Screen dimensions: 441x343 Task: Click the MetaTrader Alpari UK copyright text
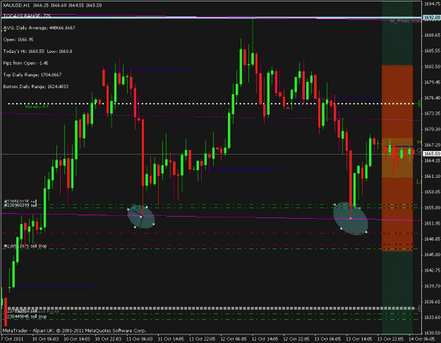74,330
